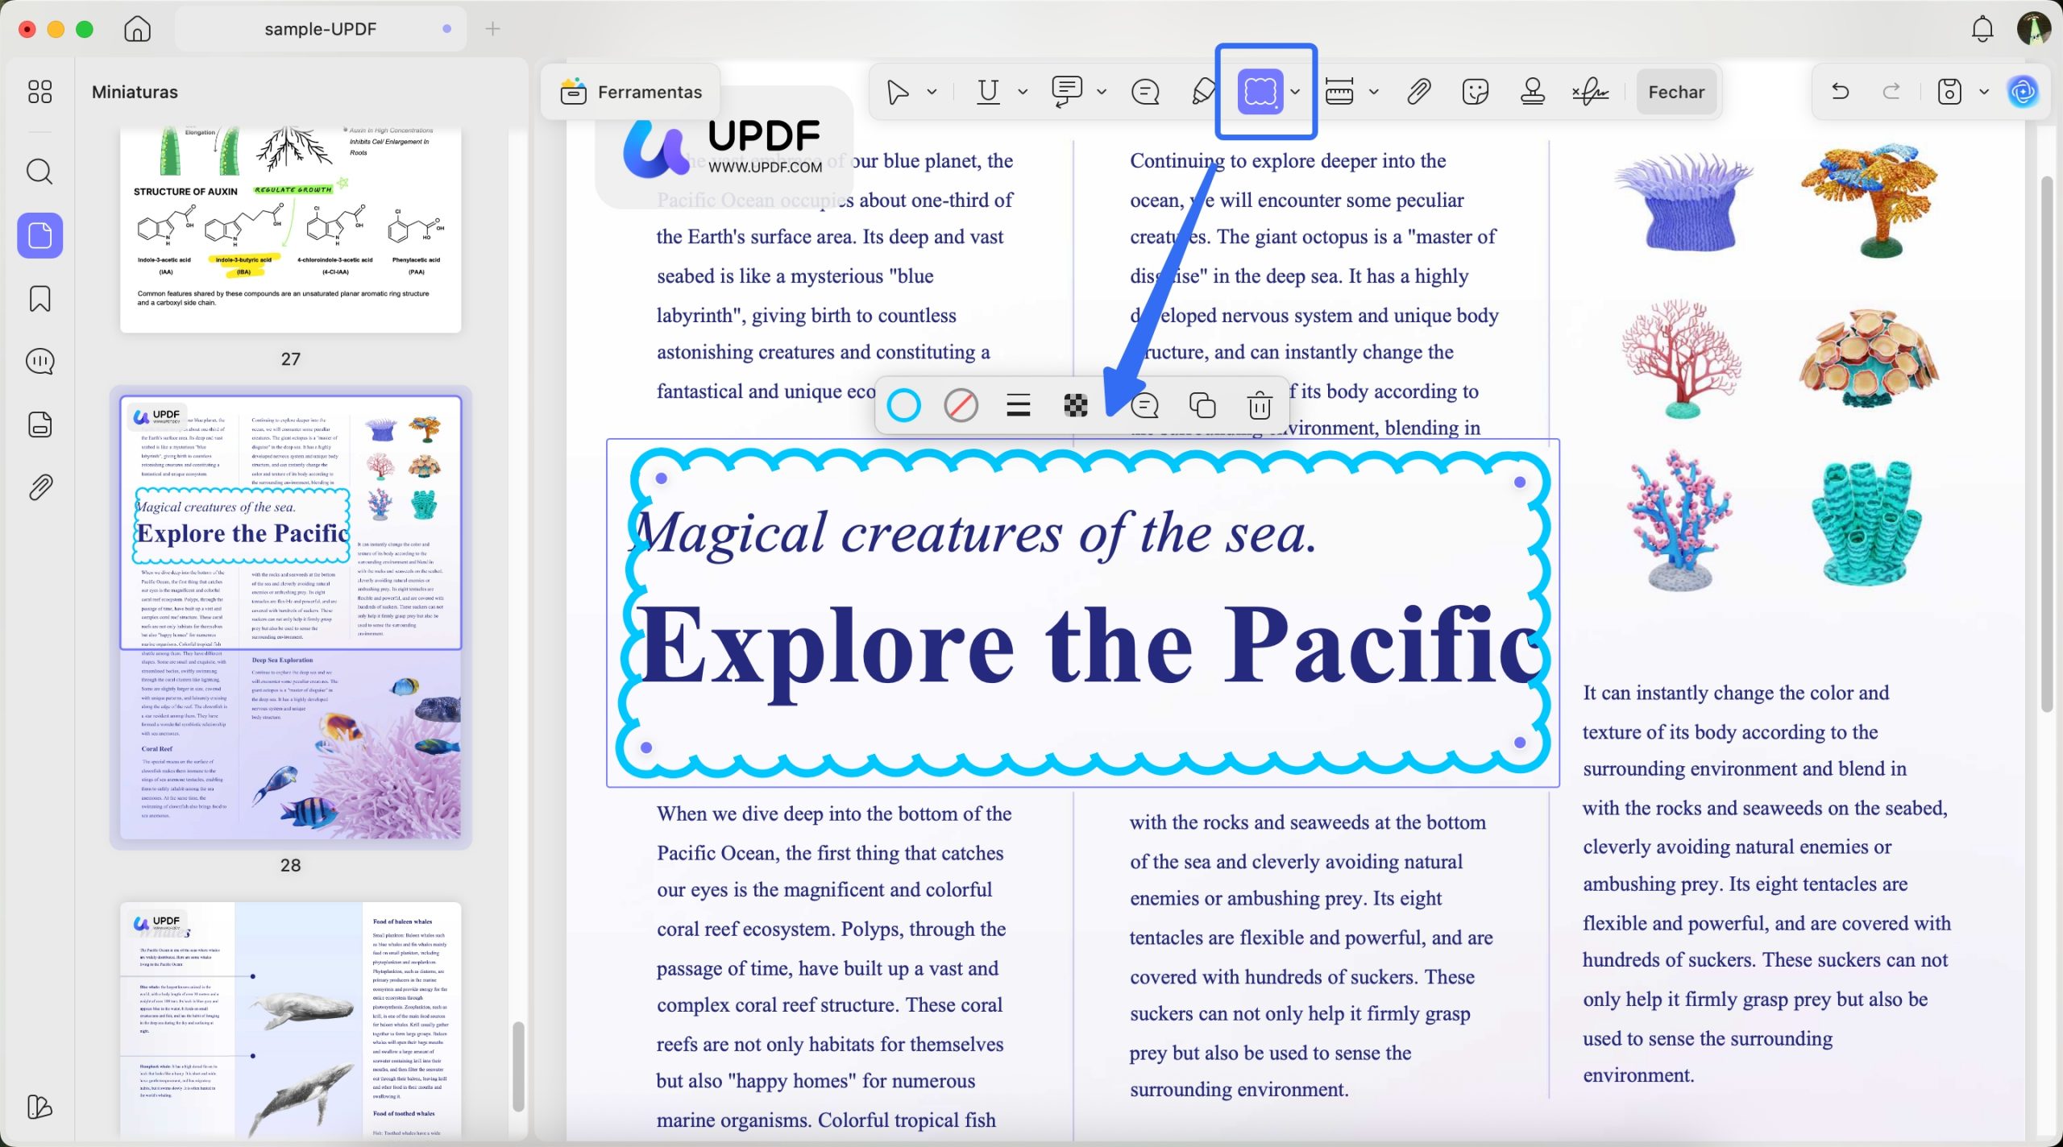The height and width of the screenshot is (1147, 2063).
Task: Open bookmarks panel in left sidebar
Action: click(39, 299)
